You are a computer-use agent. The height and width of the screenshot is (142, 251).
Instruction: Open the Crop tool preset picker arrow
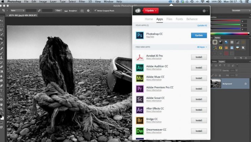[7, 10]
